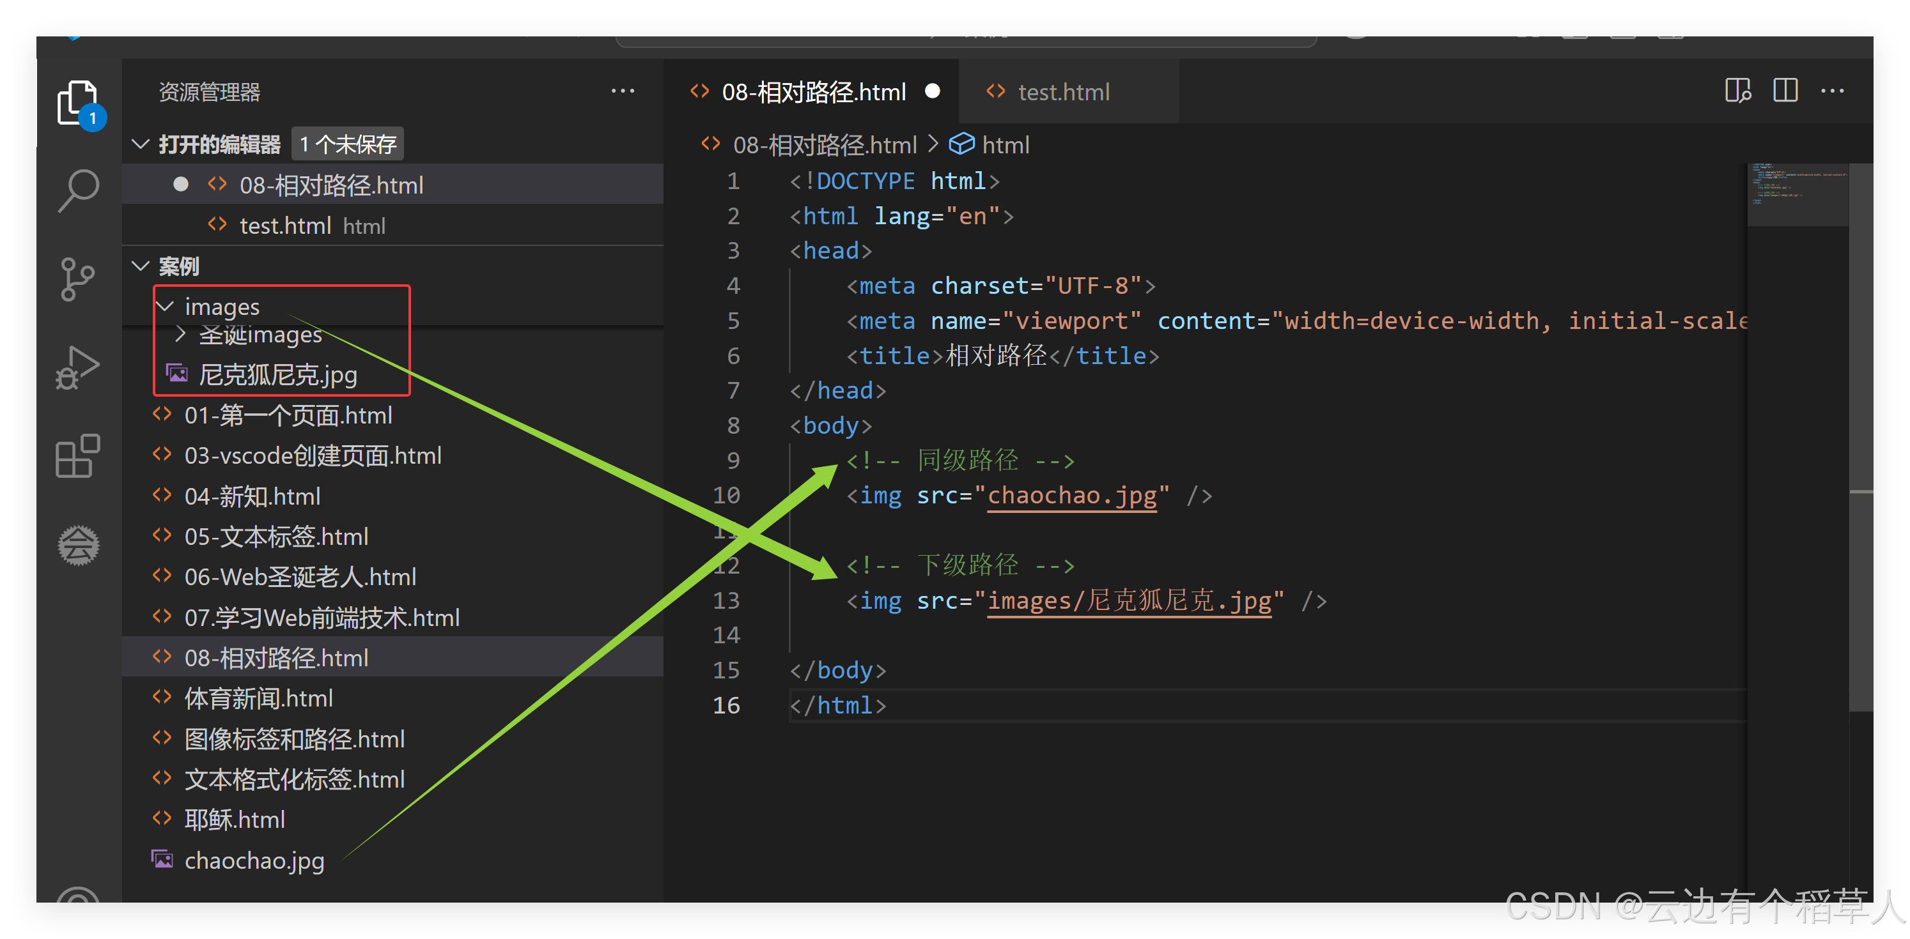1910x939 pixels.
Task: Click the open preview to side icon
Action: [1737, 91]
